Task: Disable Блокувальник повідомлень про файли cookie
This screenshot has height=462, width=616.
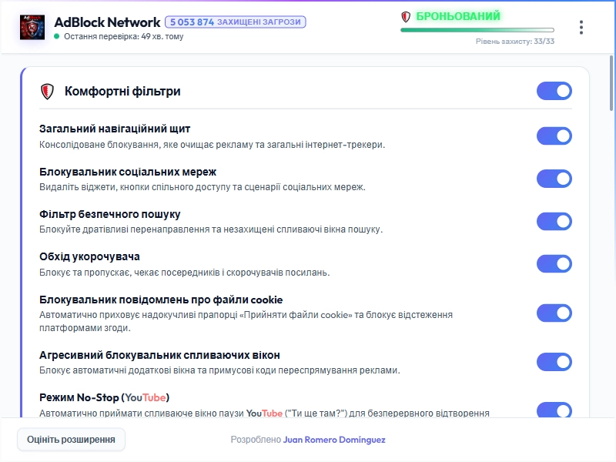Action: [554, 313]
